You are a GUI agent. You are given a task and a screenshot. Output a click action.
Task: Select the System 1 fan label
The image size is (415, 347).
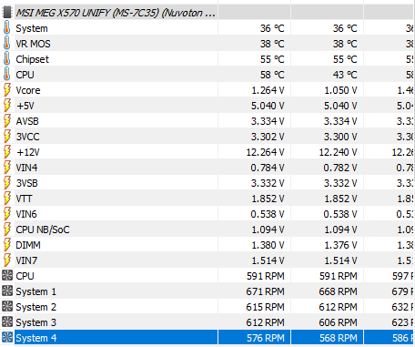35,291
